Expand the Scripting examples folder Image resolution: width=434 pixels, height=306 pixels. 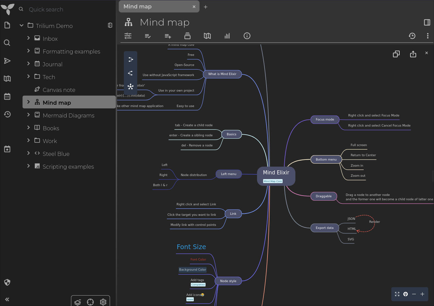point(29,166)
